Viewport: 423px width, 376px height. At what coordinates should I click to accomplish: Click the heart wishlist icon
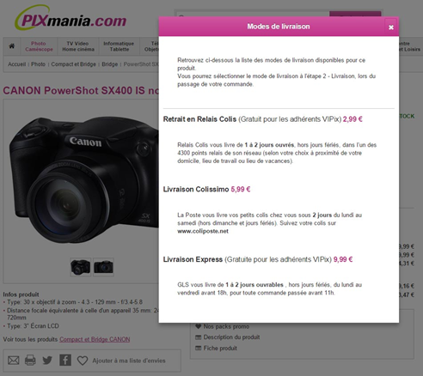[x=83, y=361]
